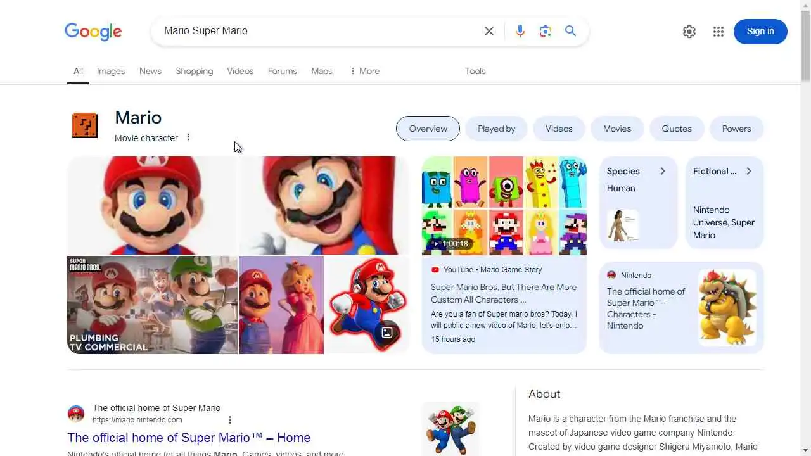Clear the search box with the X icon
Image resolution: width=811 pixels, height=456 pixels.
point(489,31)
